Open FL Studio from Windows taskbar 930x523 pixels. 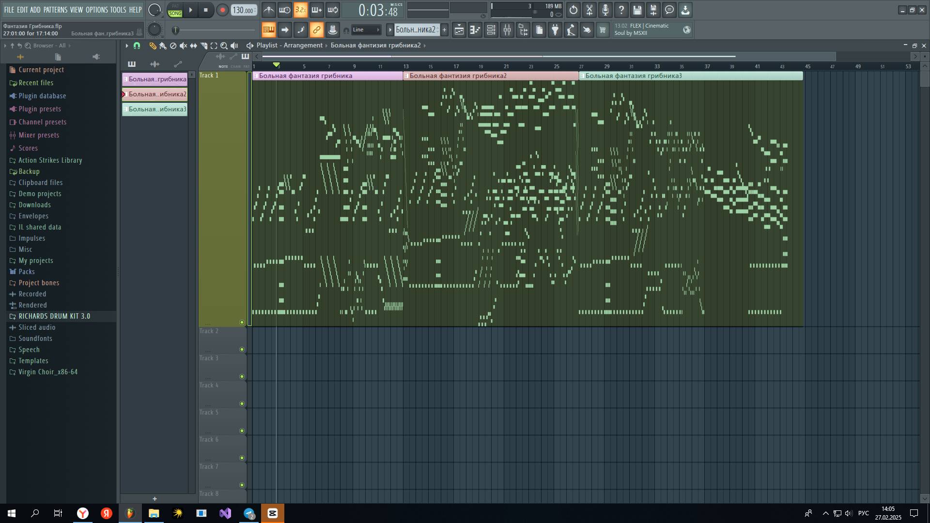[130, 513]
